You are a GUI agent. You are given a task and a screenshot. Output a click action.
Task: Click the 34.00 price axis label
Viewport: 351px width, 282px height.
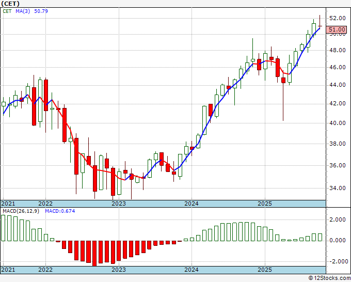tap(337, 188)
